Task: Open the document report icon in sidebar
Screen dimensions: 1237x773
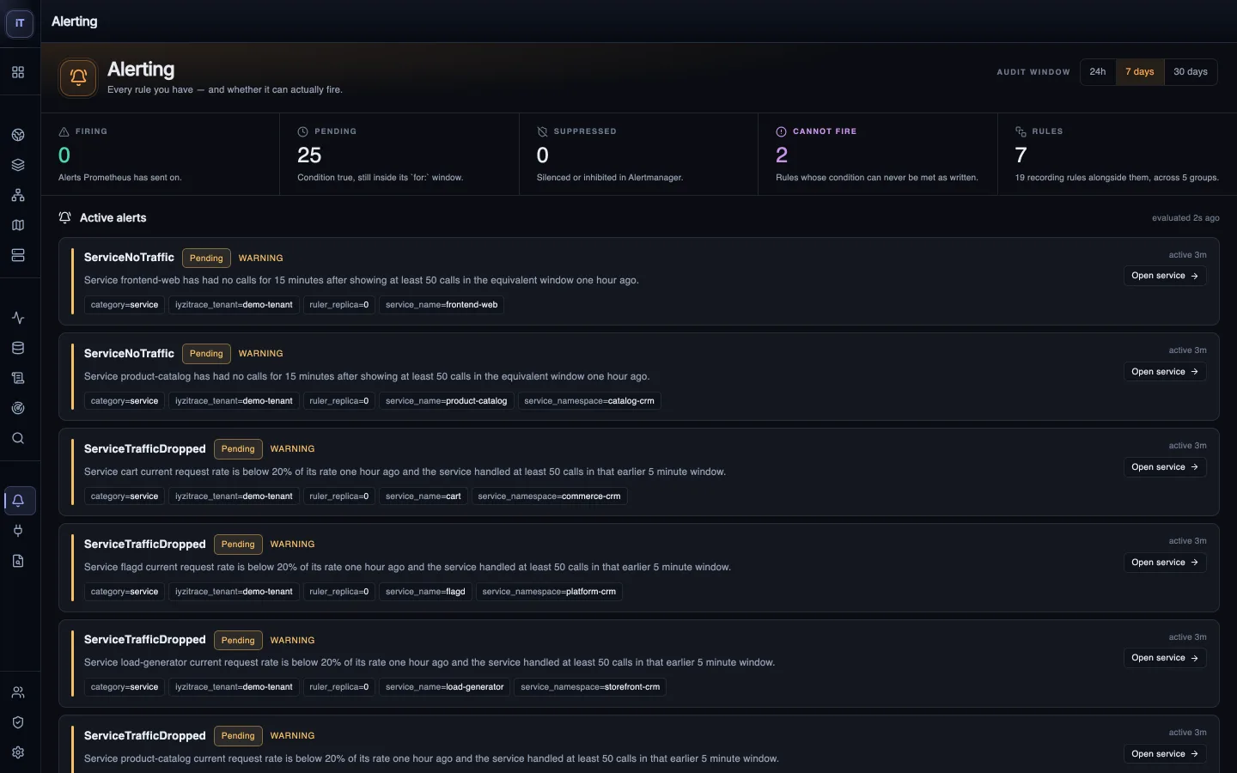Action: 18,561
